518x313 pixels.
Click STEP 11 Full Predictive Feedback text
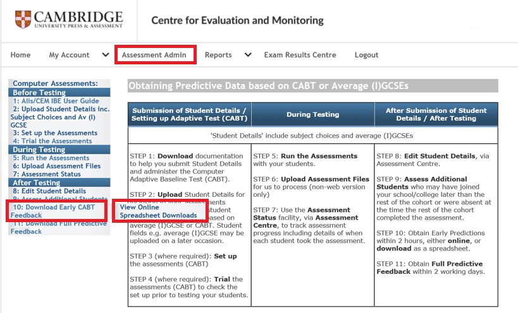click(431, 268)
